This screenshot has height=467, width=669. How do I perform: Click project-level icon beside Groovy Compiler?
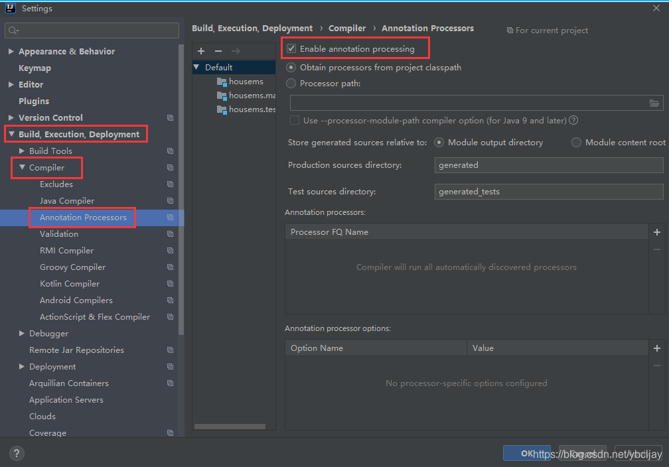170,267
